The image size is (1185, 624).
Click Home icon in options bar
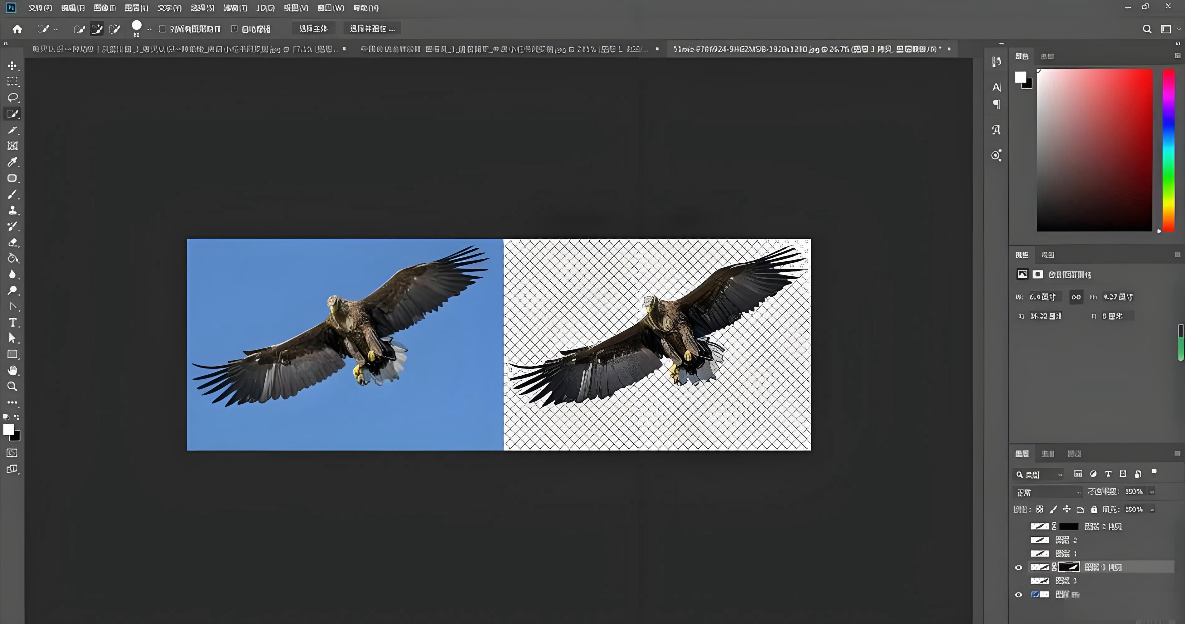(x=17, y=29)
